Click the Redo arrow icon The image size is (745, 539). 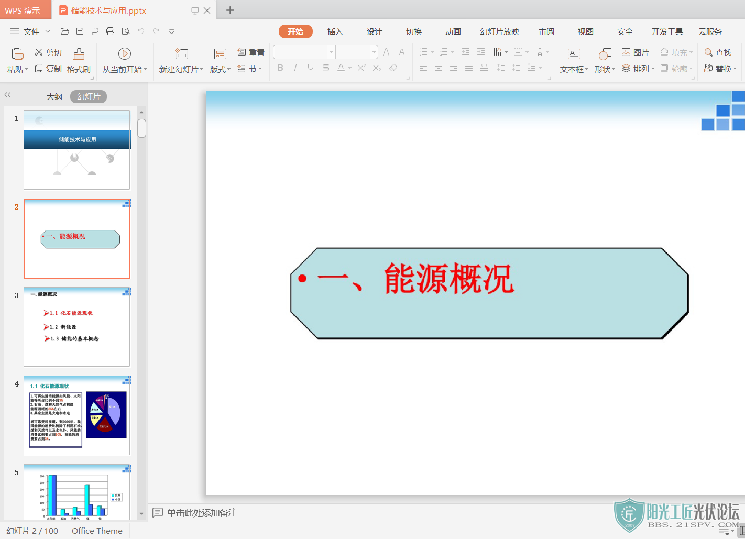(156, 31)
